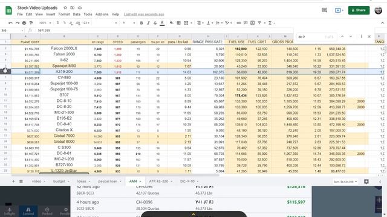Screen dimensions: 387x217
Task: Open the all sheets list
Action: [x=21, y=181]
